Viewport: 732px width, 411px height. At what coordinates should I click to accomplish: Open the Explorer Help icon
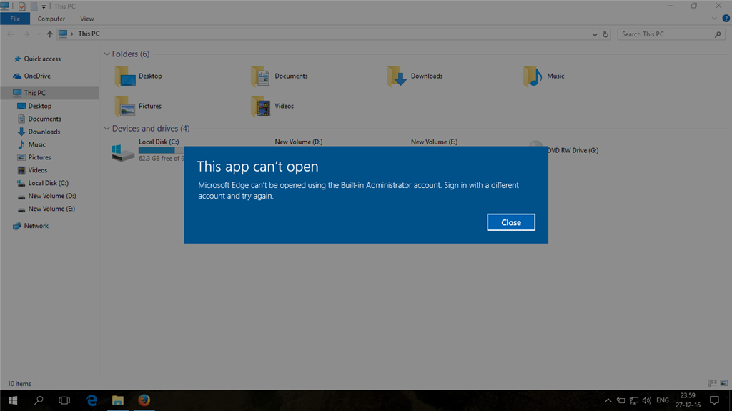click(726, 19)
